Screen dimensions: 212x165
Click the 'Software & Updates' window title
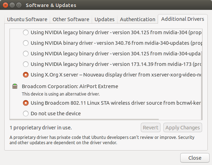pyautogui.click(x=51, y=5)
